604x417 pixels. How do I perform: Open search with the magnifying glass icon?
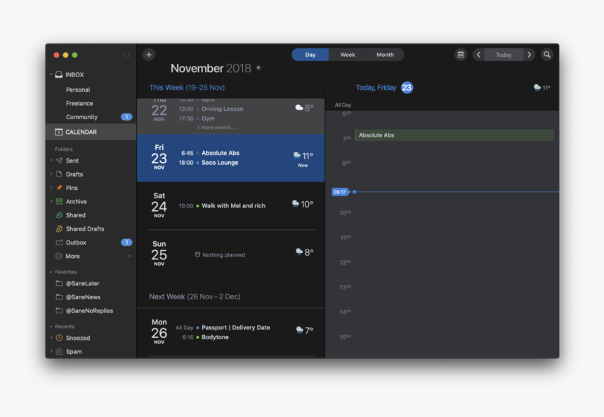click(546, 54)
